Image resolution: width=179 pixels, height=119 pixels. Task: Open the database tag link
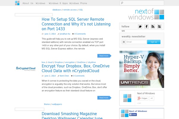(57, 10)
